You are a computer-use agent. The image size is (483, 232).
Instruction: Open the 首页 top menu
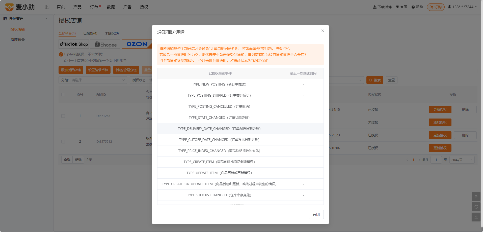pos(61,7)
